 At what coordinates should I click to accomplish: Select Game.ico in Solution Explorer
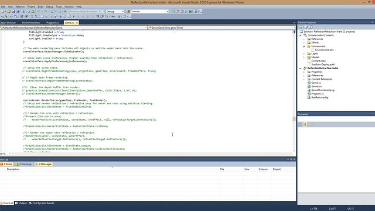316,87
